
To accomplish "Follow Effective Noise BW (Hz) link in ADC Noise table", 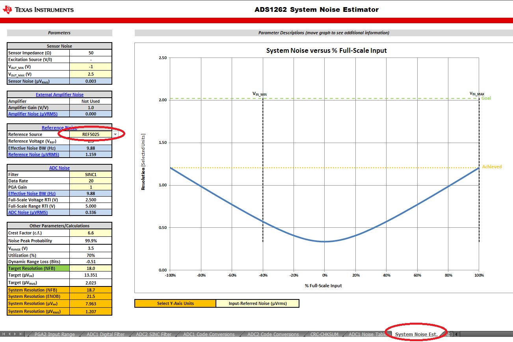I will (32, 193).
